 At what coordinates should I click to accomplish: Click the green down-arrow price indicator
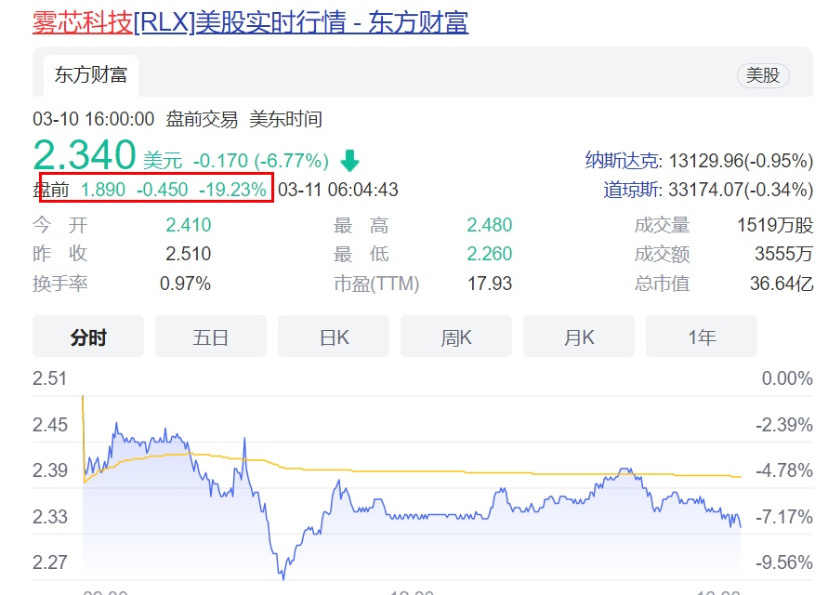pyautogui.click(x=349, y=161)
